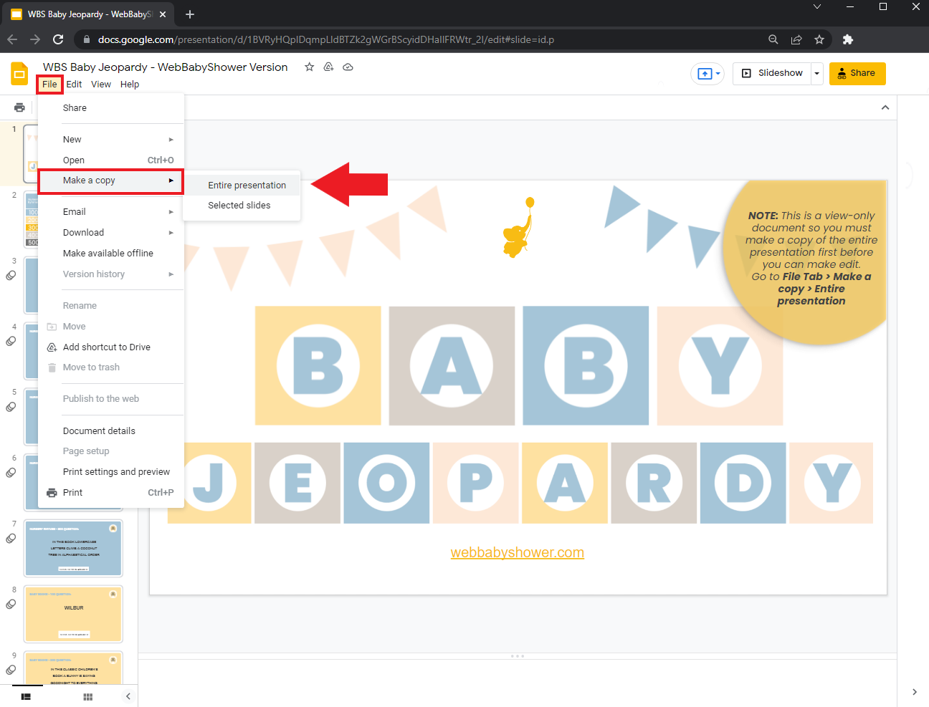
Task: Switch to filmstrip view at the bottom
Action: click(26, 696)
